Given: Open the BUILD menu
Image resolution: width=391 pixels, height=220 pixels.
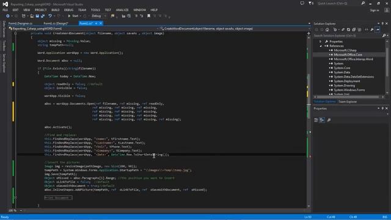Looking at the screenshot, I should point(56,10).
